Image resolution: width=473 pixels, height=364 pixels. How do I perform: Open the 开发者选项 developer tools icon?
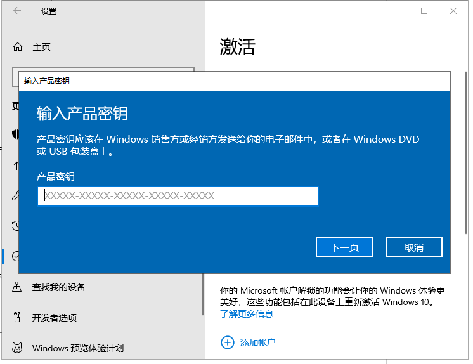pos(17,317)
